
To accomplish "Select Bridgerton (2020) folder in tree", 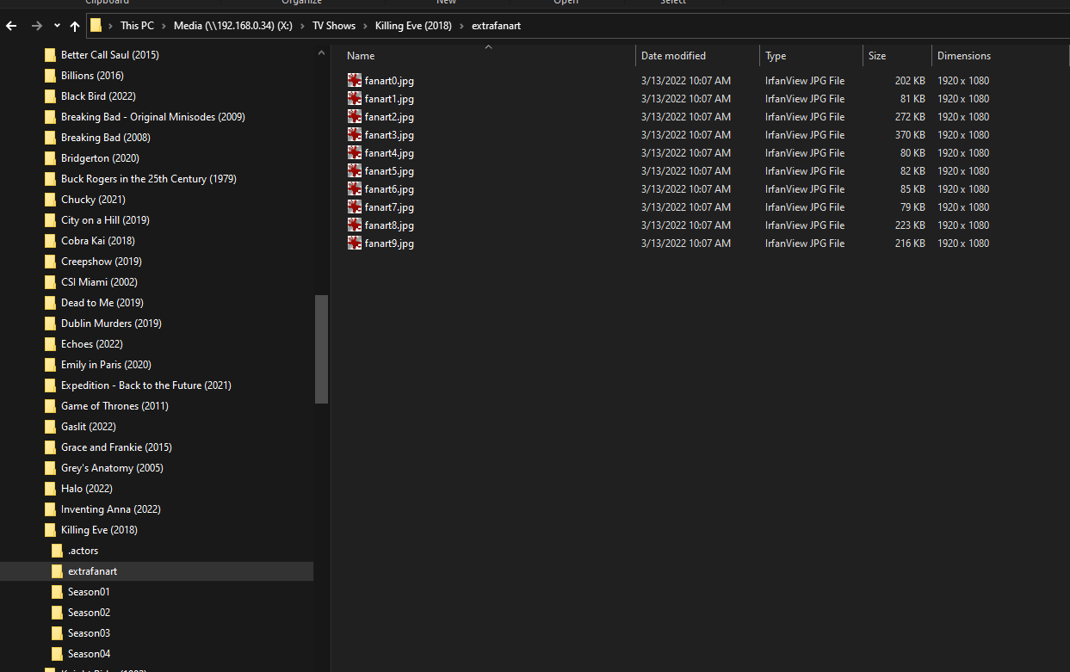I will (x=100, y=158).
